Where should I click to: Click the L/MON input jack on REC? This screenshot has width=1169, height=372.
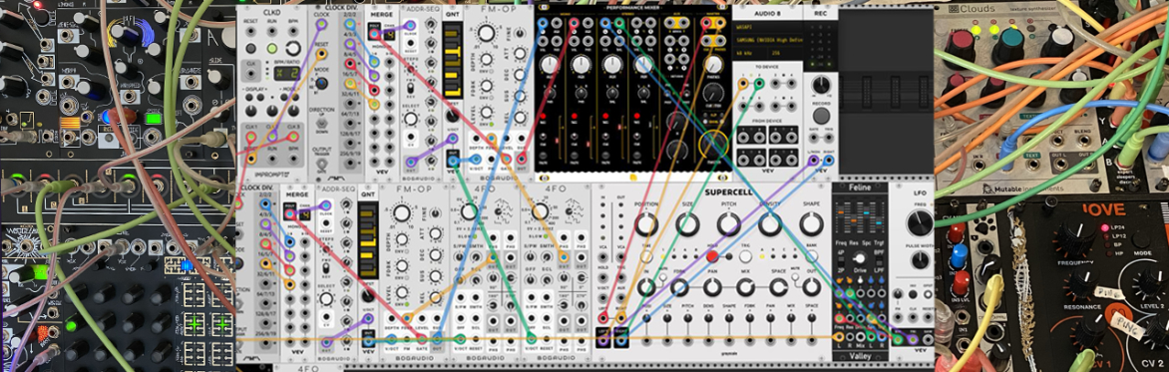pyautogui.click(x=814, y=160)
